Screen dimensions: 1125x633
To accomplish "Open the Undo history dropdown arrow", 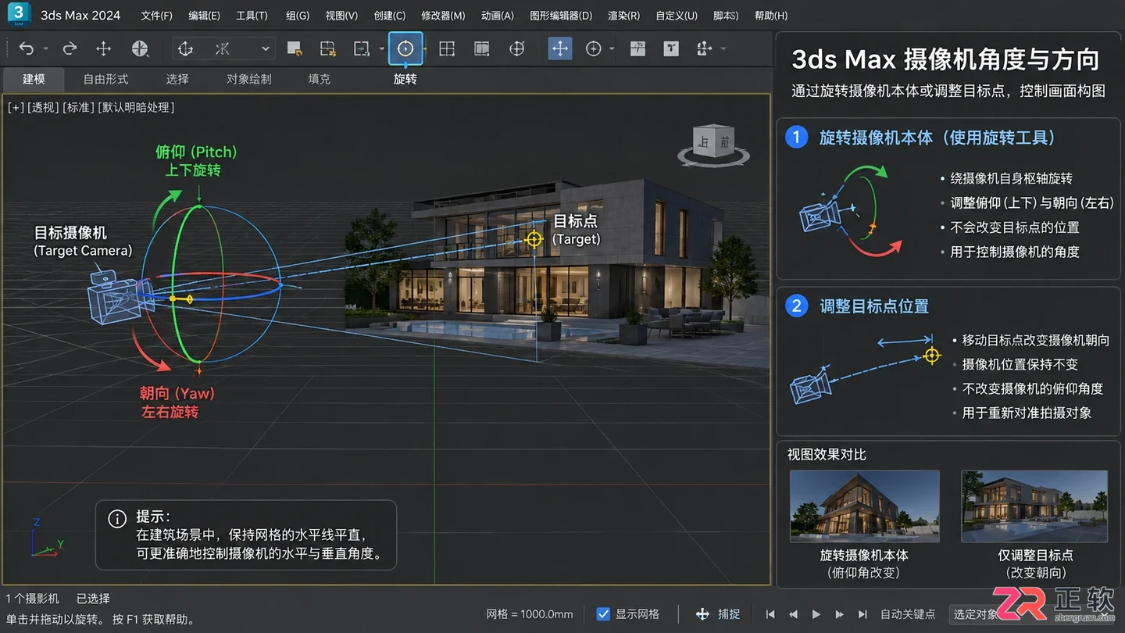I will pyautogui.click(x=45, y=49).
